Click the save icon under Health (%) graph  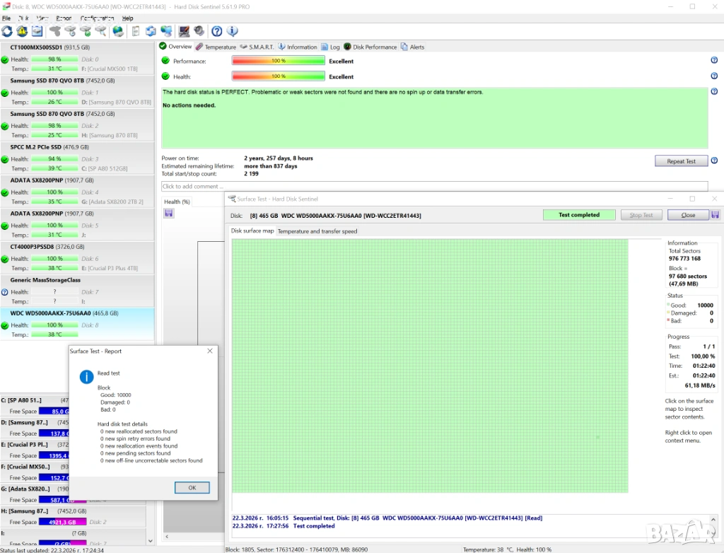point(168,213)
